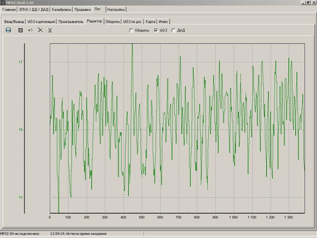
Task: Restore the window with title bar restore button
Action: [x=308, y=2]
